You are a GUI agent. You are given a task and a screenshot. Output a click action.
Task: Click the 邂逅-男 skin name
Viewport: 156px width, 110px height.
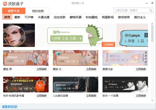click(x=7, y=69)
